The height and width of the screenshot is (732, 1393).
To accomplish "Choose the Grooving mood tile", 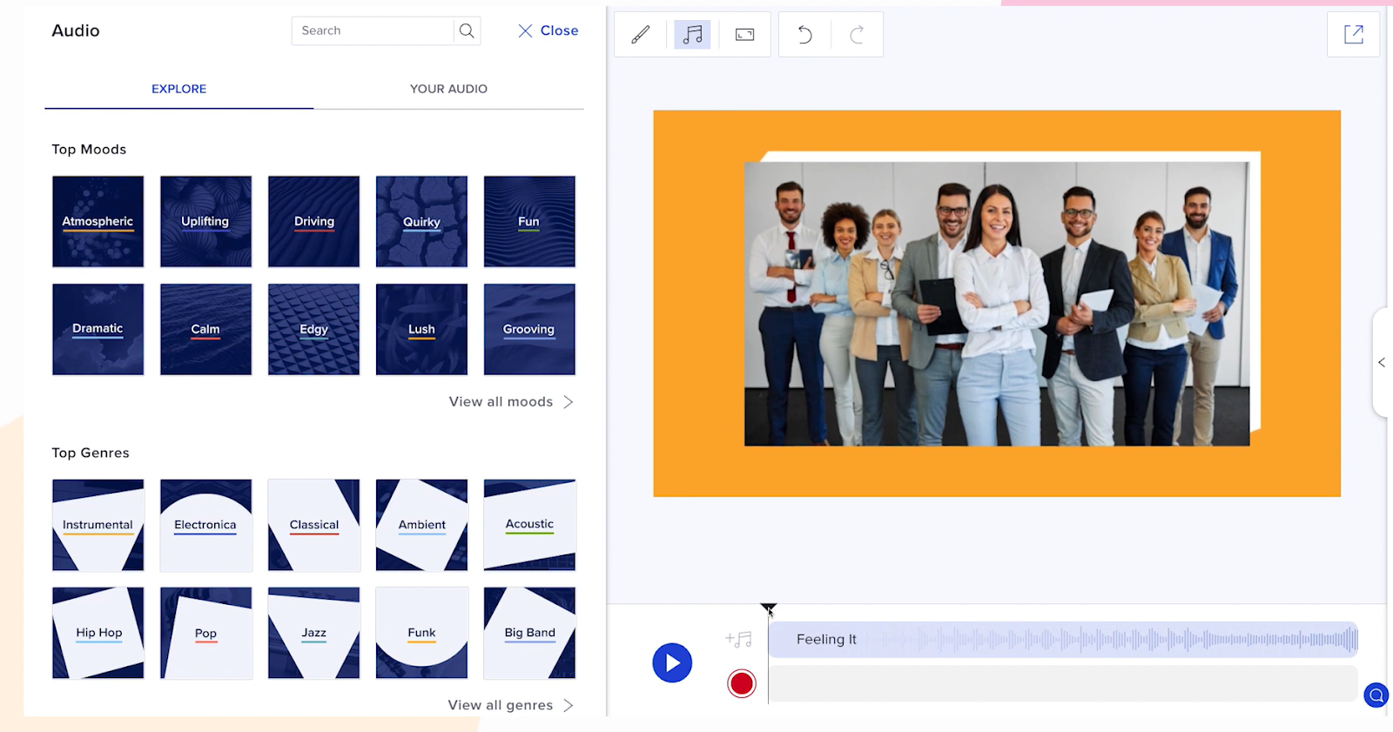I will point(529,329).
